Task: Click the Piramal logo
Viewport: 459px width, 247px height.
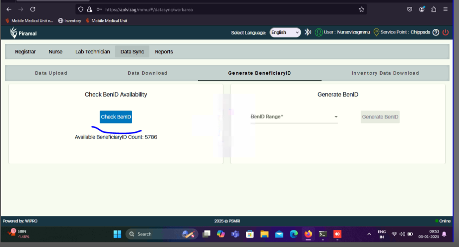Action: pyautogui.click(x=23, y=33)
